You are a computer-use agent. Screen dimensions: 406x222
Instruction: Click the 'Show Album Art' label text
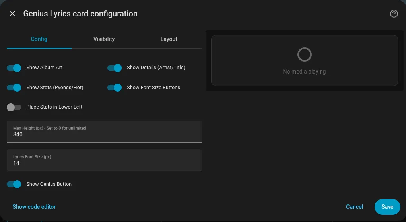45,67
